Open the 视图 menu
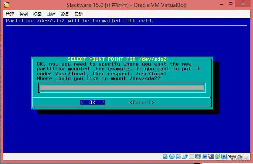 click(x=37, y=14)
